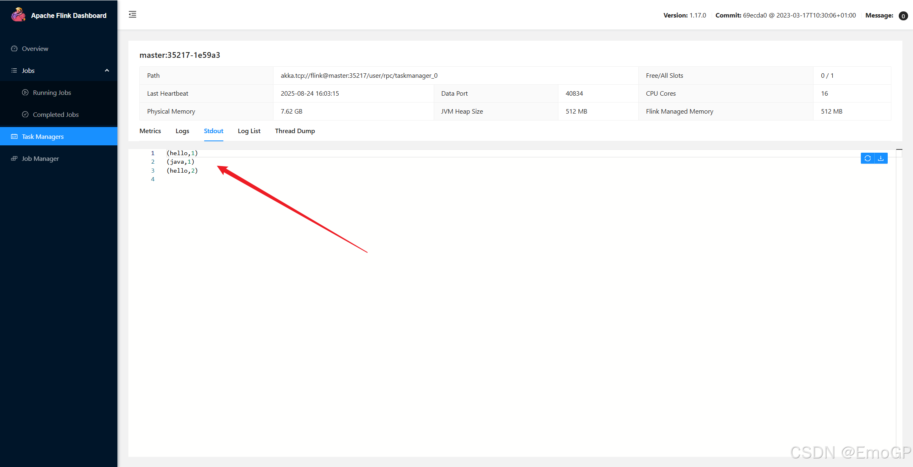This screenshot has height=467, width=913.
Task: Click the master:35217-1e59a3 heading
Action: tap(180, 55)
